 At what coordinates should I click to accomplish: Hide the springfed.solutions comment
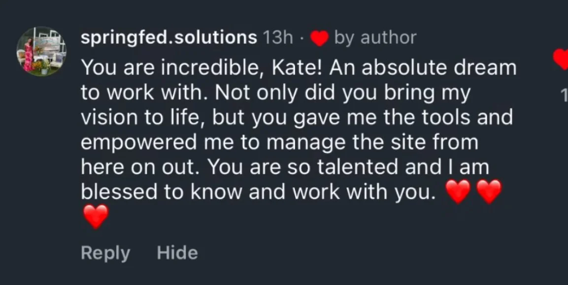point(177,253)
